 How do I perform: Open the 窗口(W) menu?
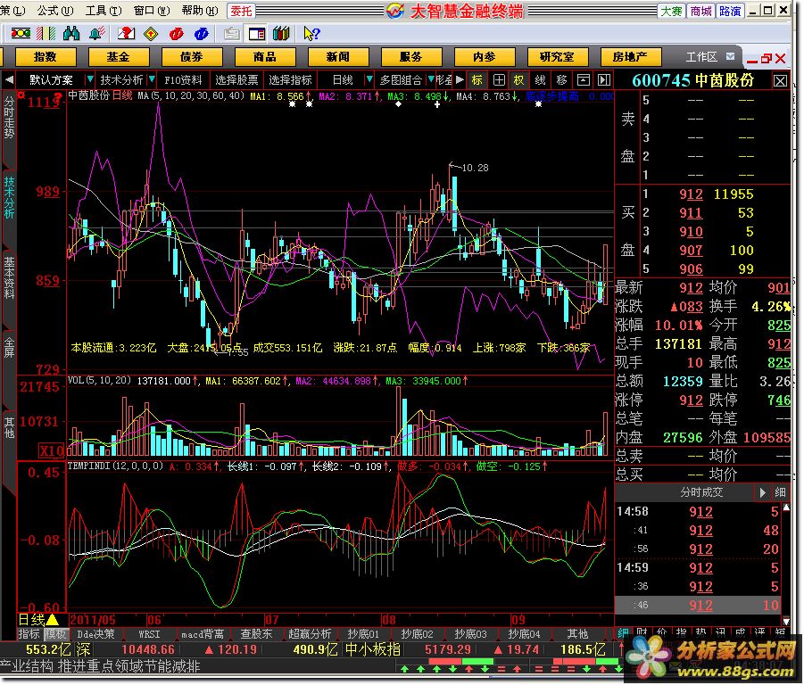pyautogui.click(x=152, y=10)
